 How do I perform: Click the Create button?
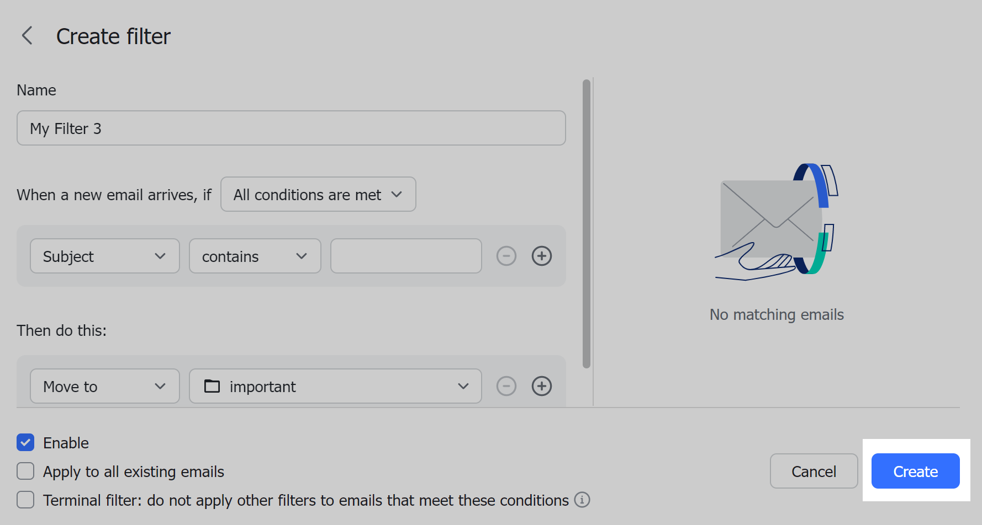click(915, 471)
